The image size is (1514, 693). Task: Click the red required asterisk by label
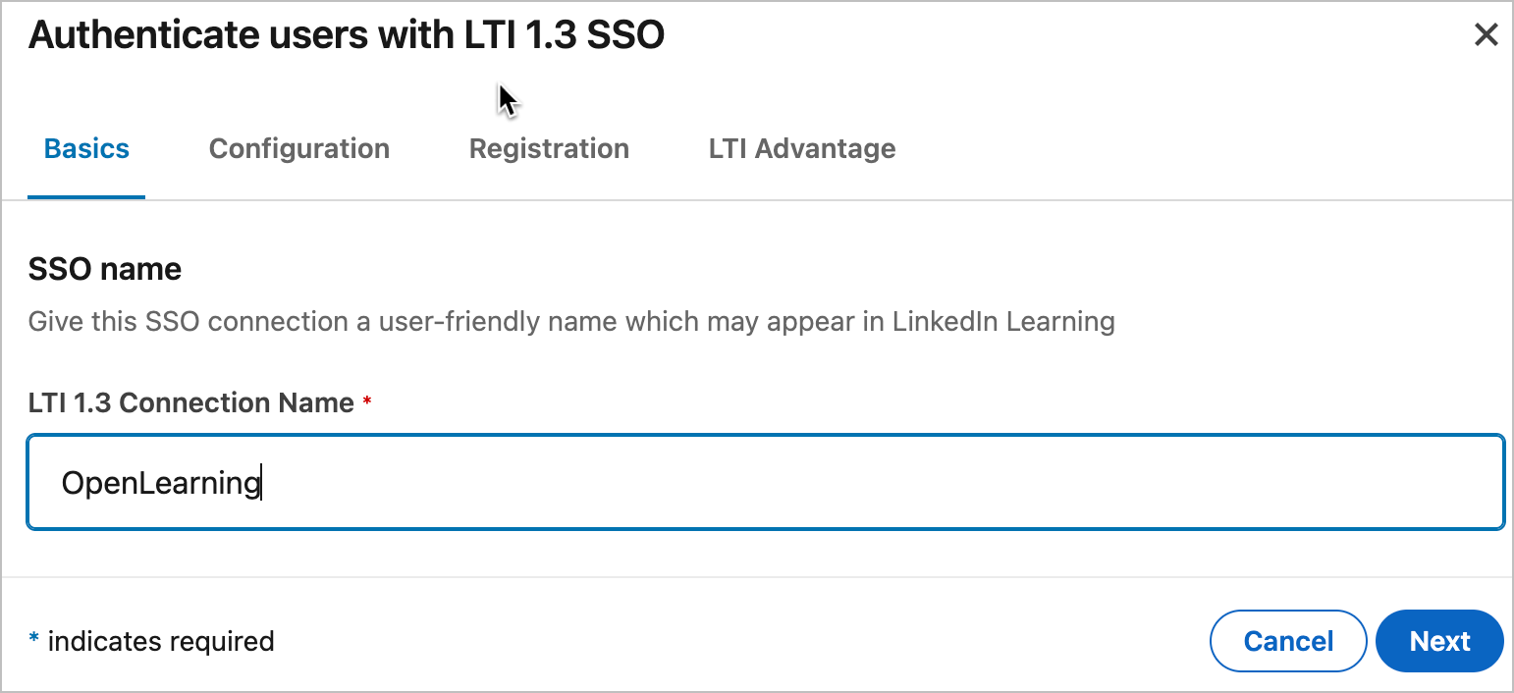point(367,402)
